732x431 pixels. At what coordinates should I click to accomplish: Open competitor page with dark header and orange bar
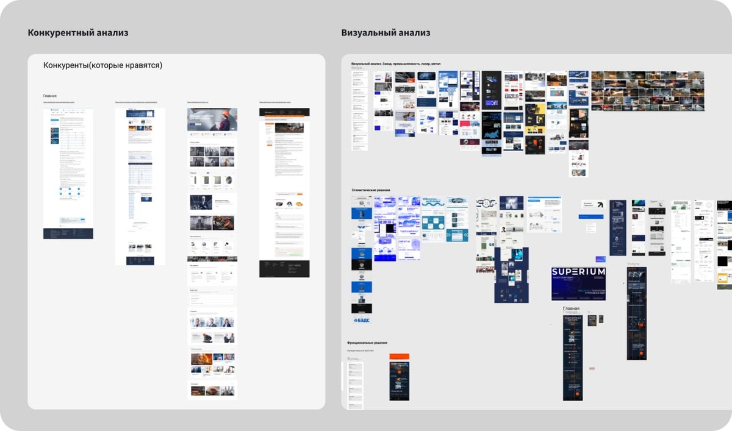284,193
